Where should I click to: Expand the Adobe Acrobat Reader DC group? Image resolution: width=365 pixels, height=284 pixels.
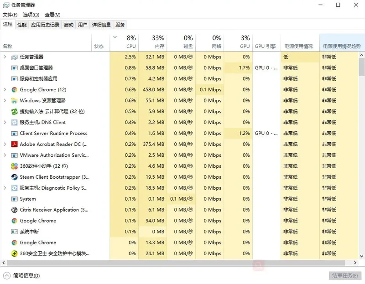tap(5, 144)
